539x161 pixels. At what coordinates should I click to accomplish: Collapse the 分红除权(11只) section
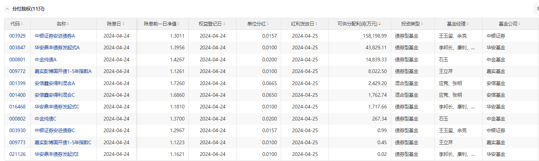coord(7,9)
